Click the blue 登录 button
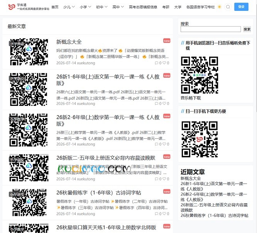Viewport: 257px width, 233px height. click(x=241, y=7)
